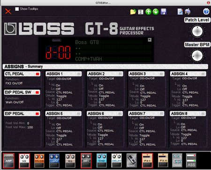211x170 pixels.
Task: Select the DELAY pedal icon
Action: pyautogui.click(x=117, y=161)
